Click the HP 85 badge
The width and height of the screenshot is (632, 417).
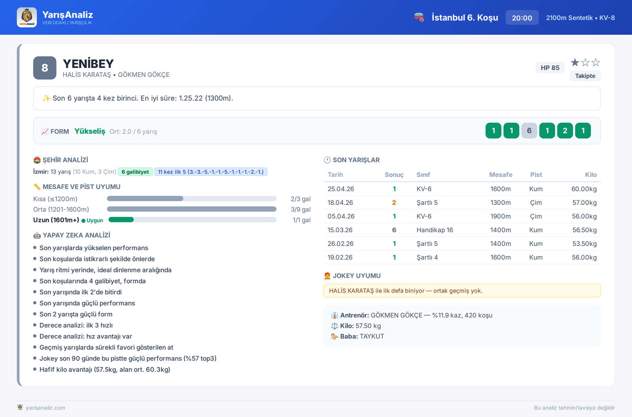coord(550,68)
